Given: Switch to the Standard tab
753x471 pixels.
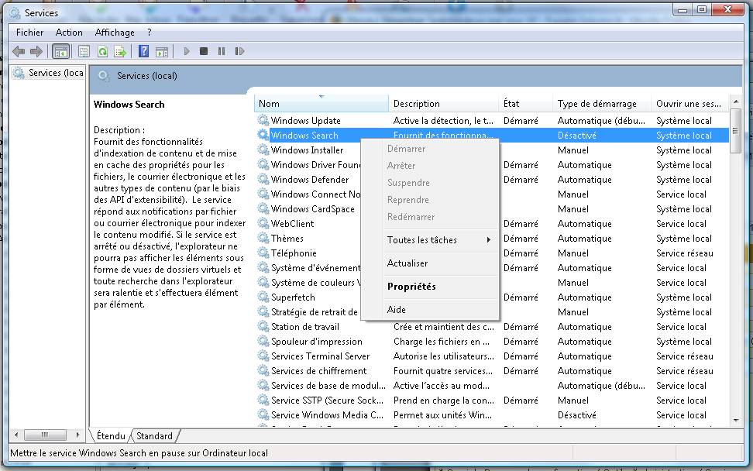Looking at the screenshot, I should coord(153,435).
